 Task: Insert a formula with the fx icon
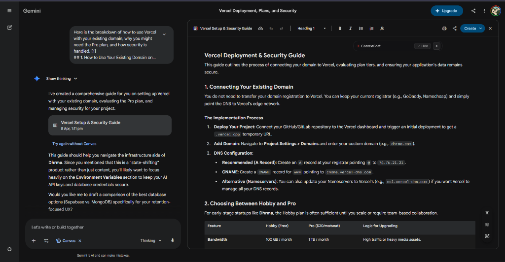point(382,28)
